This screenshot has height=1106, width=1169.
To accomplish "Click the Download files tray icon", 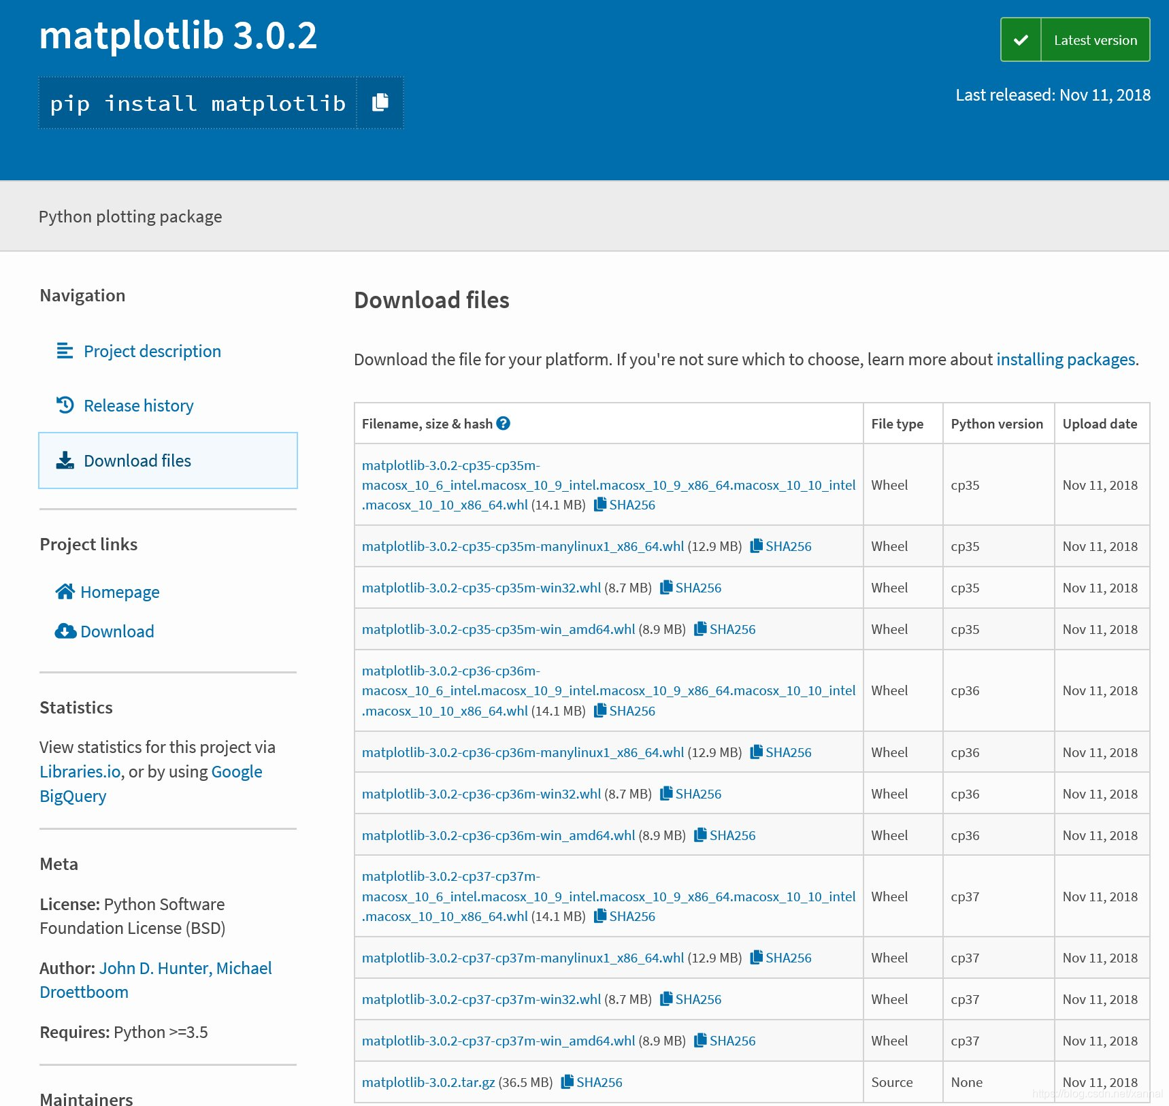I will [x=65, y=460].
